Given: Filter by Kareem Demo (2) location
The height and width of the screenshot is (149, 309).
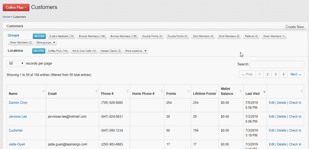Looking at the screenshot, I should pos(111,51).
